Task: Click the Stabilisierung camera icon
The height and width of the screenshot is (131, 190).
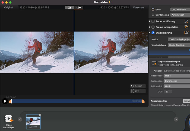Action: coord(186,33)
